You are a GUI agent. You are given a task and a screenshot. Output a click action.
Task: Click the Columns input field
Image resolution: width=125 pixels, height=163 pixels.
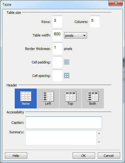tap(95, 22)
